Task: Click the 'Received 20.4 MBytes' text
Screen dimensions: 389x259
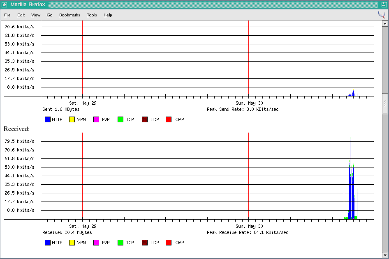Action: 67,232
